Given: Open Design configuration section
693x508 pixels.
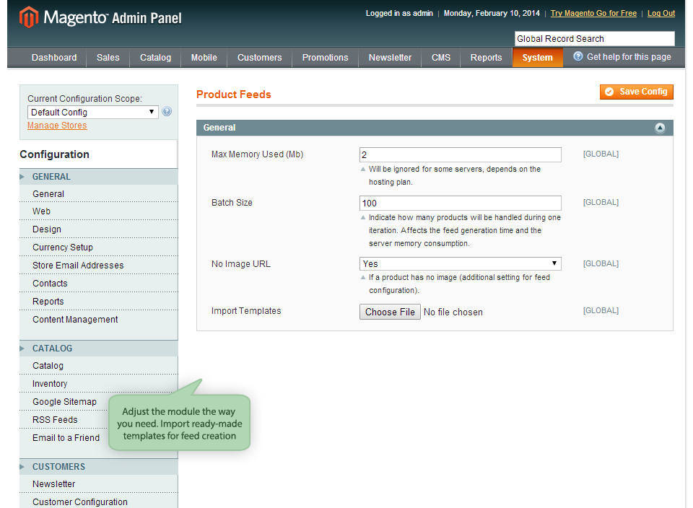Looking at the screenshot, I should (99, 229).
